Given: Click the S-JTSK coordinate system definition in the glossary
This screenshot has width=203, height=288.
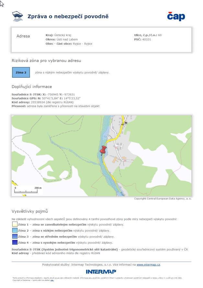Looking at the screenshot, I should coord(100,249).
